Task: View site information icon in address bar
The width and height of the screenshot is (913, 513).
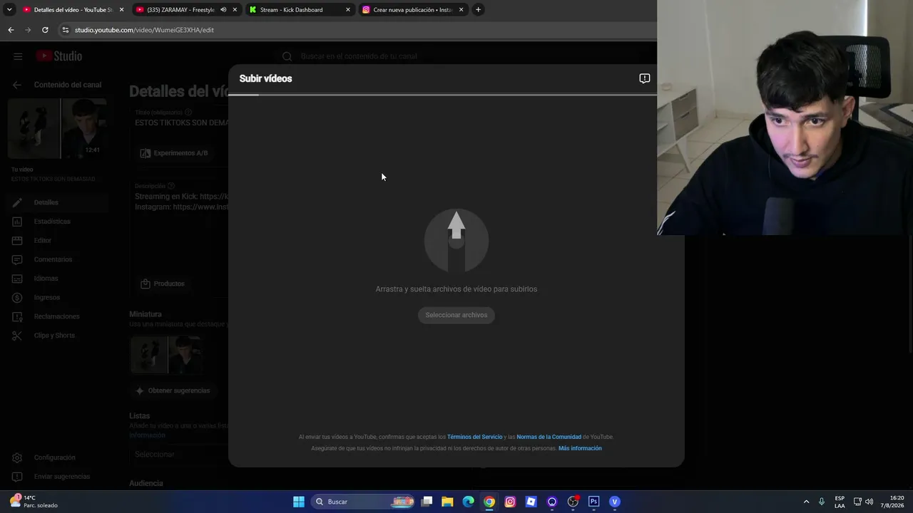Action: point(66,30)
